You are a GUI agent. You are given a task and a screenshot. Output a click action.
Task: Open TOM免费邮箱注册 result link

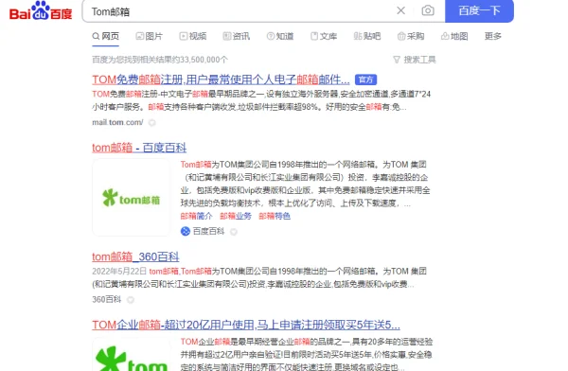tap(221, 79)
